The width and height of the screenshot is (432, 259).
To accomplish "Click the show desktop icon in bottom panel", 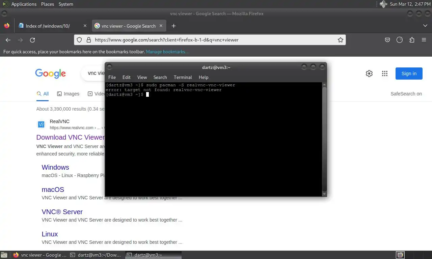I will tap(4, 255).
